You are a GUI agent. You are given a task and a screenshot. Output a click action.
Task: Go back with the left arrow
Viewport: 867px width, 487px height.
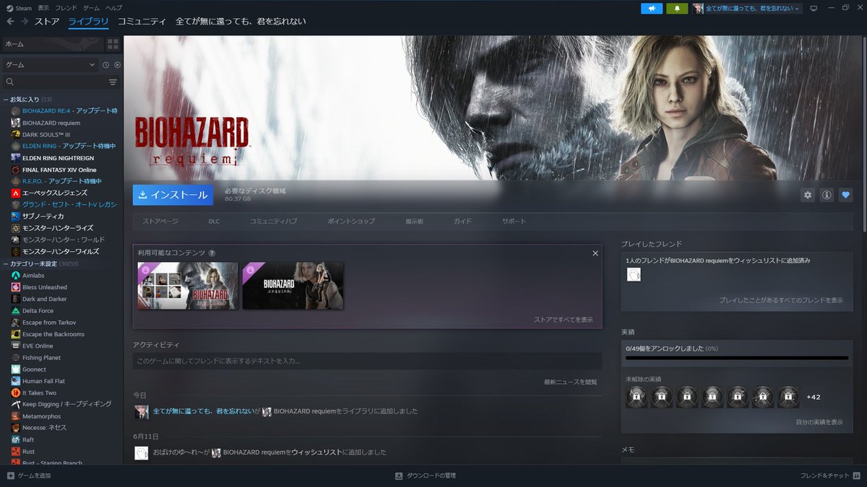pos(10,22)
